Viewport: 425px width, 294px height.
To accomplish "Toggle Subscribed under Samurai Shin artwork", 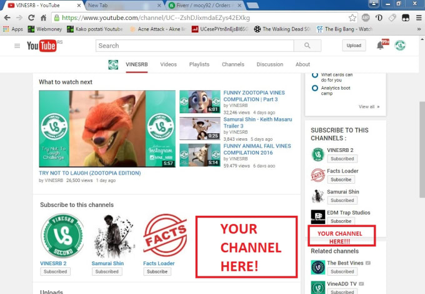I will 107,271.
